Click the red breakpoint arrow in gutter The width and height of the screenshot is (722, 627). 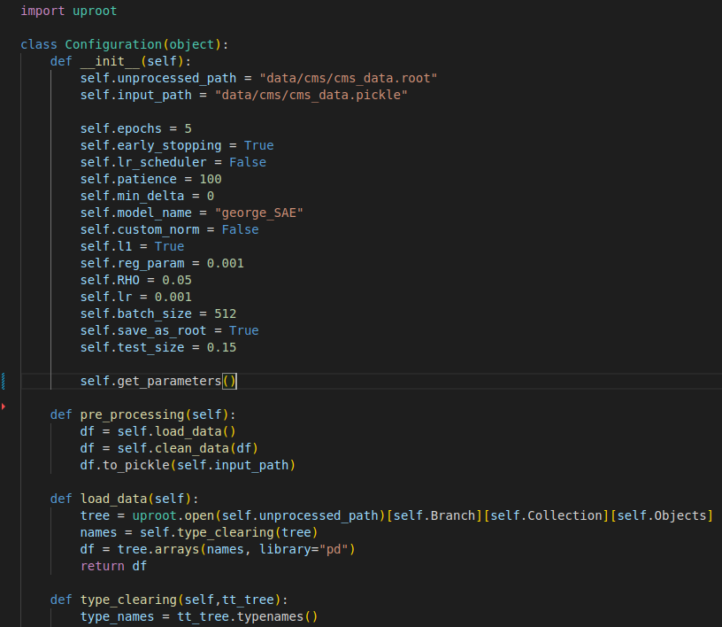4,406
